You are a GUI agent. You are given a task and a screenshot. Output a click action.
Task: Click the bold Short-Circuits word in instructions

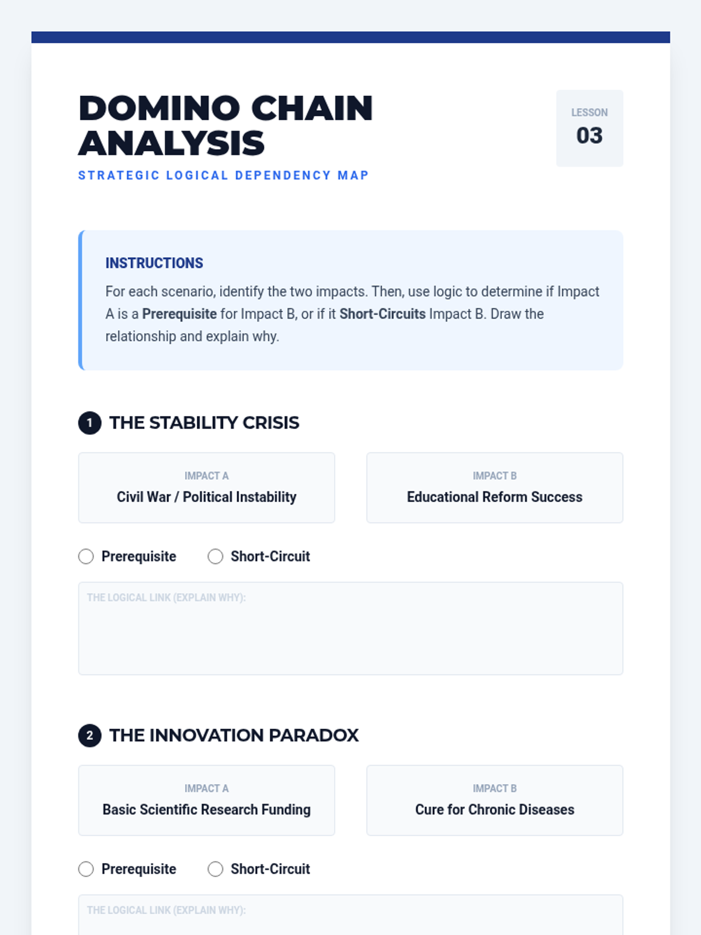point(383,314)
